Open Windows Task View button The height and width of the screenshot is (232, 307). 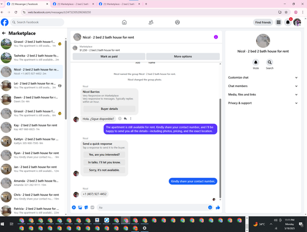(x=12, y=224)
